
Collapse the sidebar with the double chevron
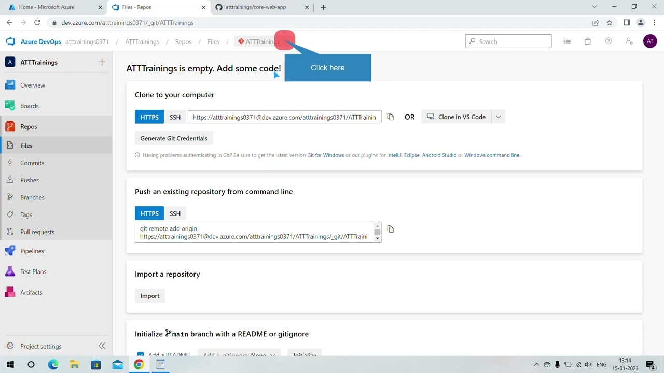click(x=102, y=346)
